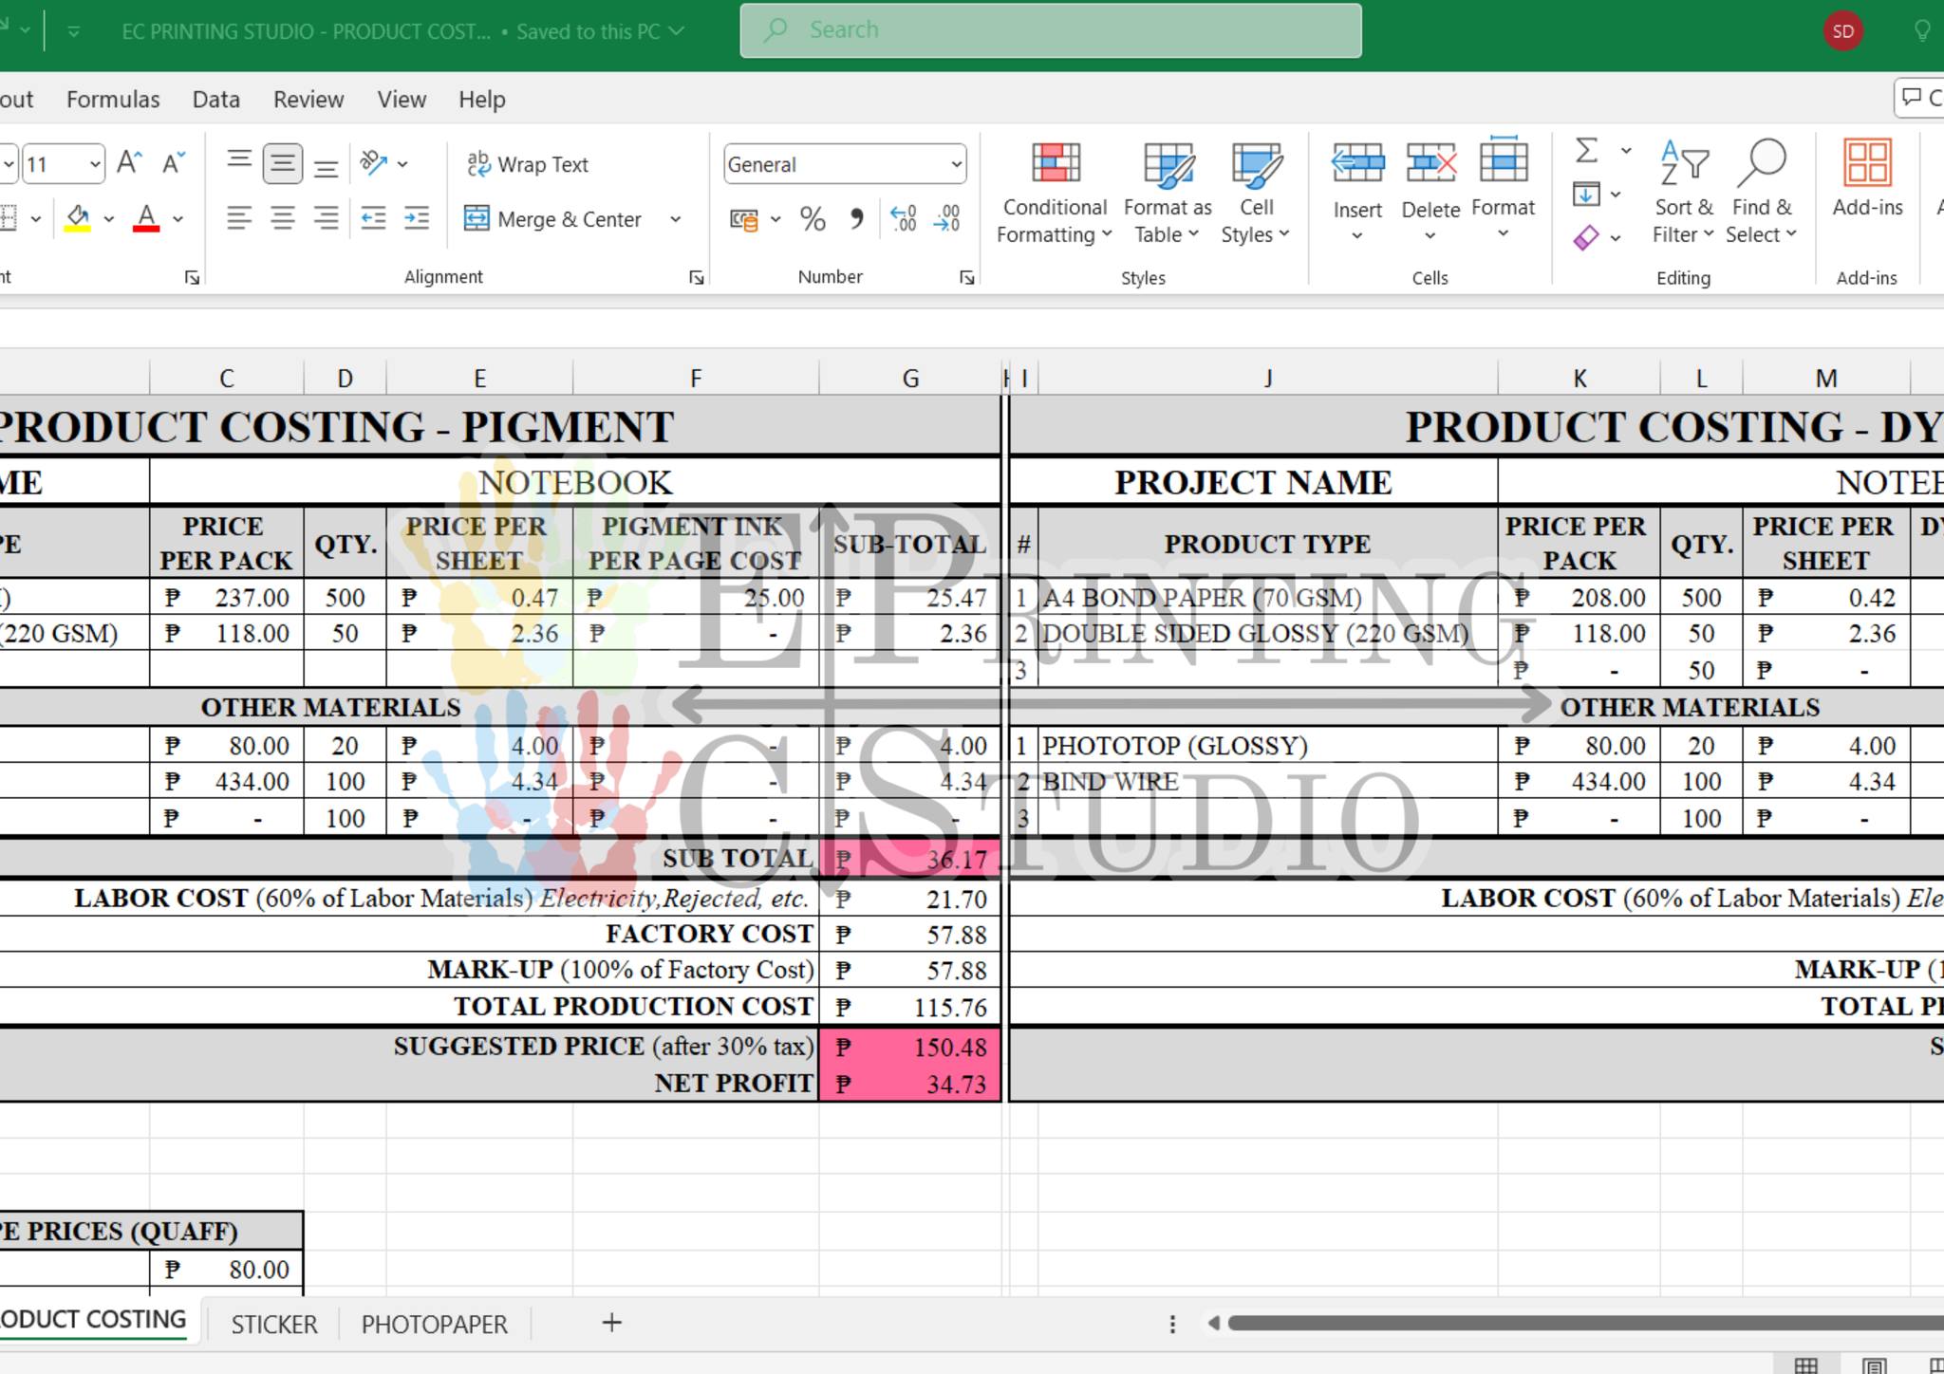Switch to the PHOTOPAPER sheet tab
Viewport: 1944px width, 1374px height.
point(434,1324)
